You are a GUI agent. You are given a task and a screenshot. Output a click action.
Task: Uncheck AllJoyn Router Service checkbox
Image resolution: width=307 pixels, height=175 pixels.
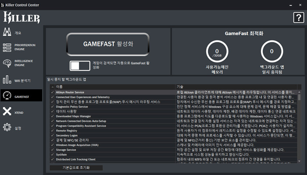(52, 92)
